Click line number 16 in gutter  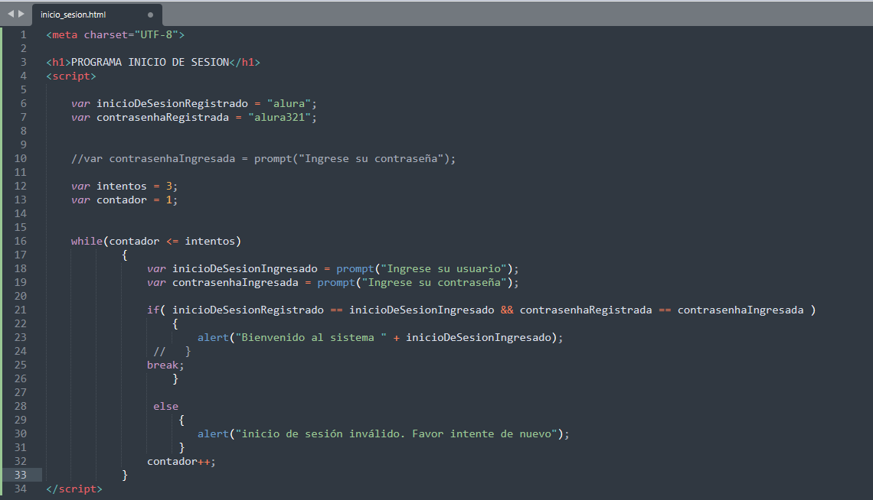click(21, 241)
